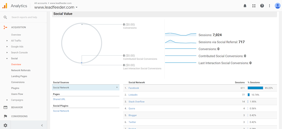Viewport: 282px width, 129px height.
Task: Select the Social Overview item highlighted in orange
Action: 16,64
